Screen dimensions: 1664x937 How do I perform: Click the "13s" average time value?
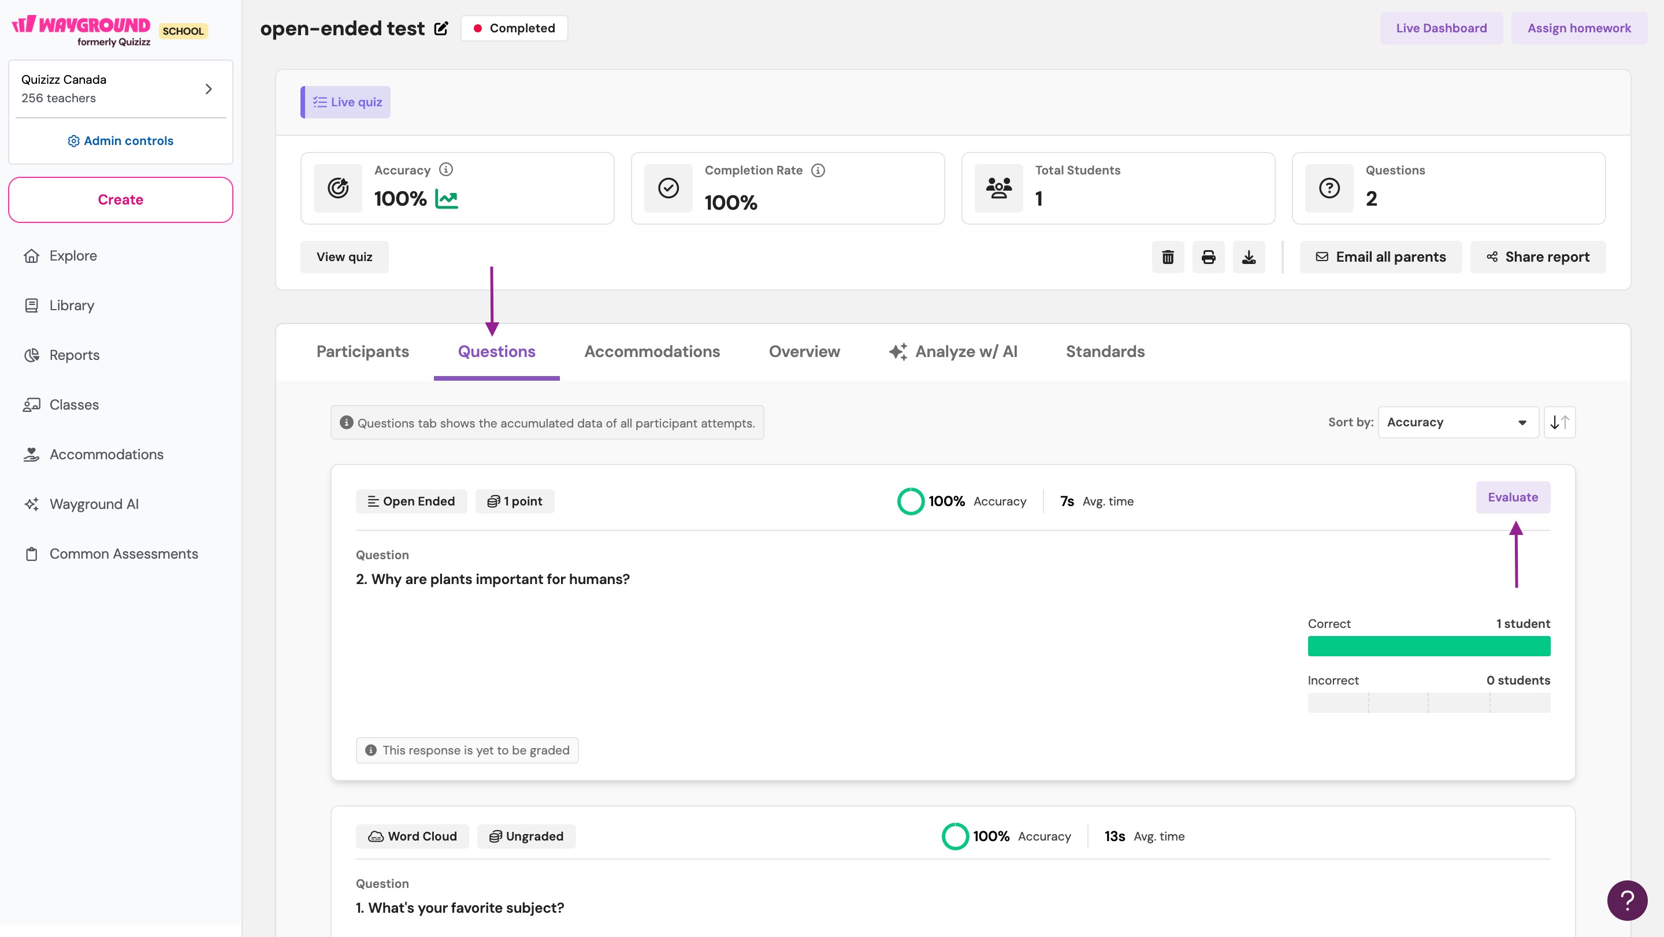pyautogui.click(x=1115, y=836)
